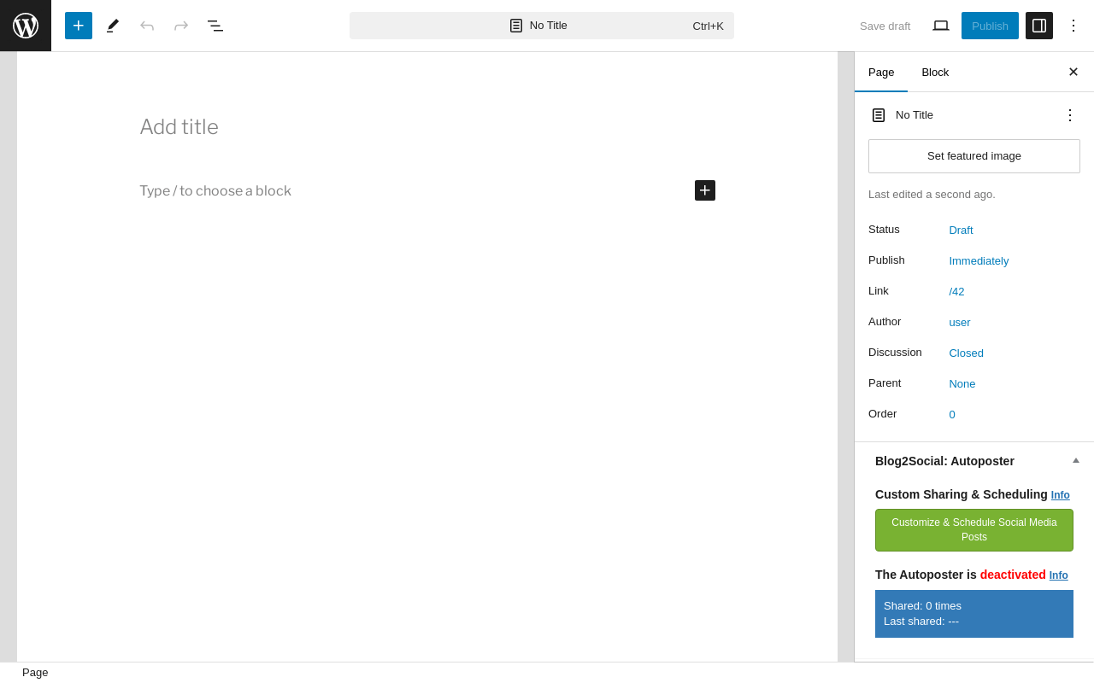
Task: Collapse the Blog2Social: Autoposter panel
Action: (x=974, y=461)
